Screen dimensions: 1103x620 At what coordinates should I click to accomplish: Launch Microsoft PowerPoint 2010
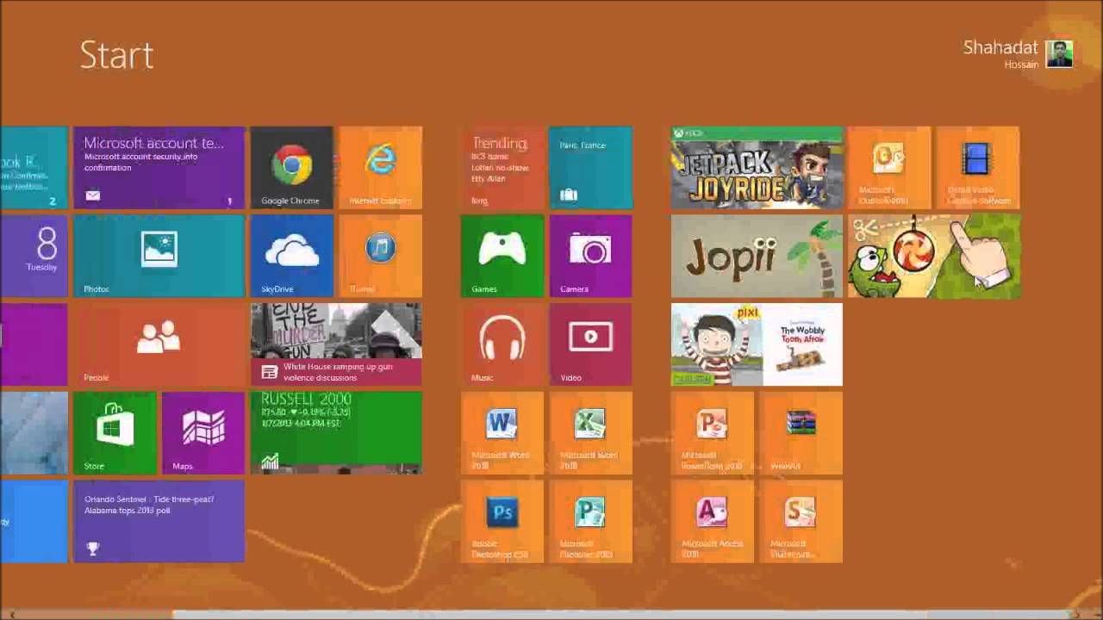[713, 434]
